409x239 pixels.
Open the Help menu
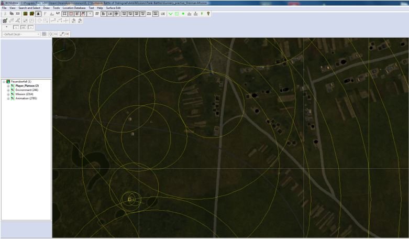coord(100,8)
